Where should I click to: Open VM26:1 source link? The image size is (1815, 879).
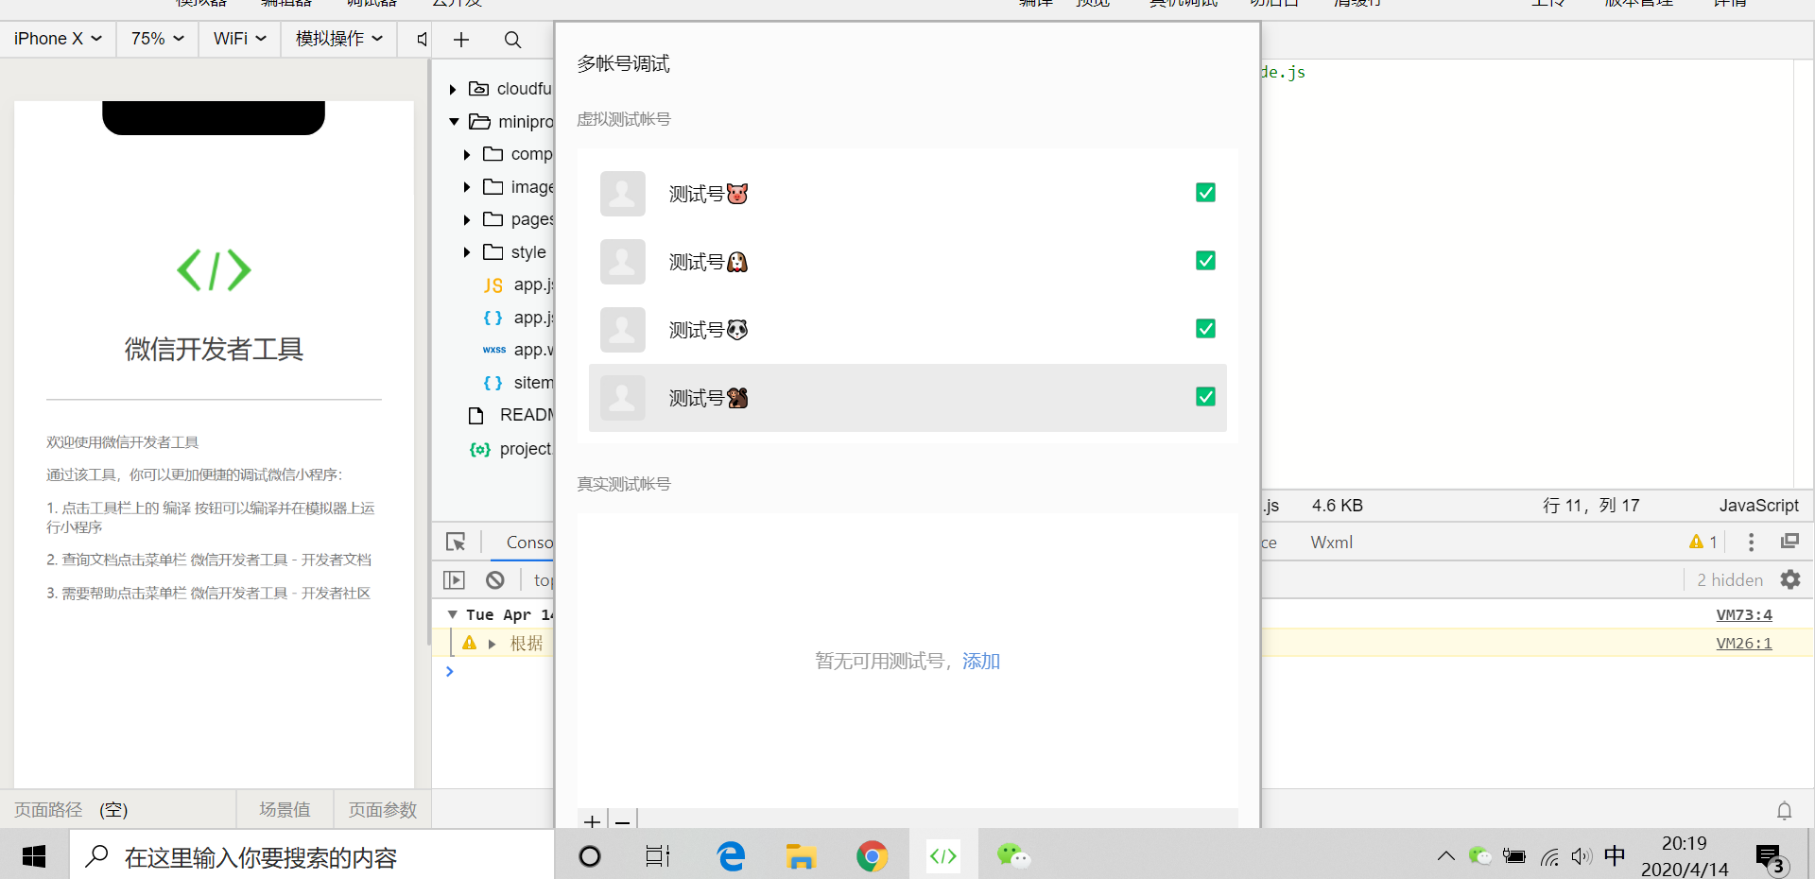(x=1744, y=644)
